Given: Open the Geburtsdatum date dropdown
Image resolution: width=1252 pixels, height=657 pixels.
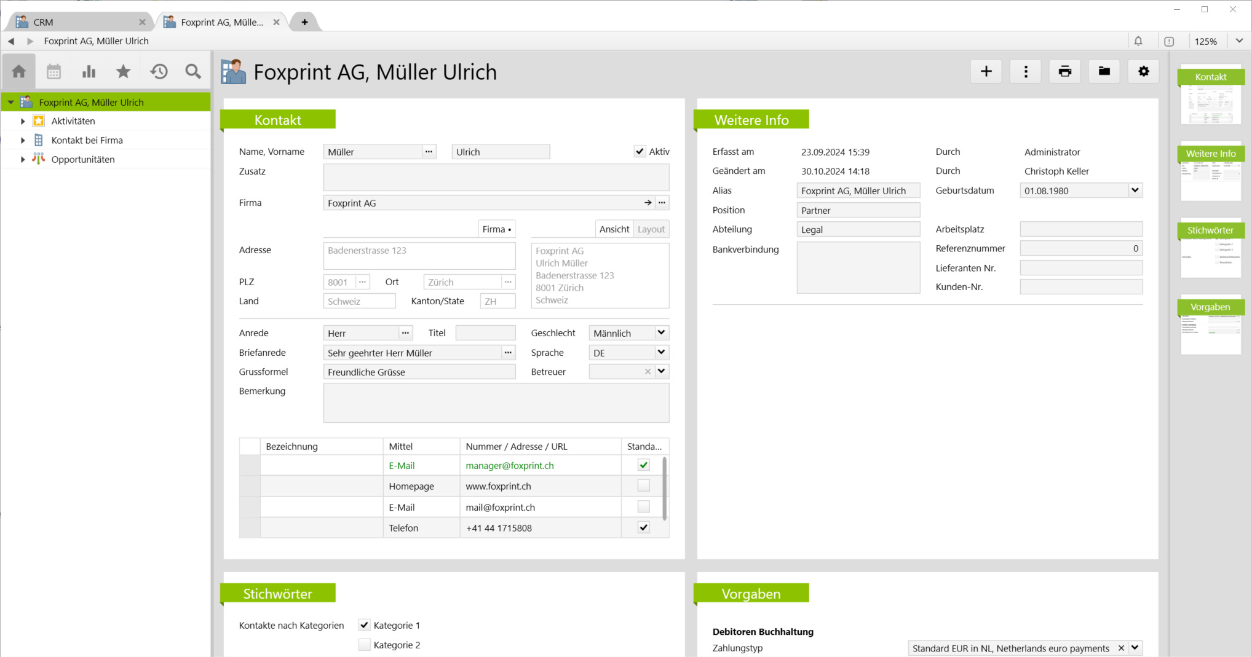Looking at the screenshot, I should coord(1135,191).
